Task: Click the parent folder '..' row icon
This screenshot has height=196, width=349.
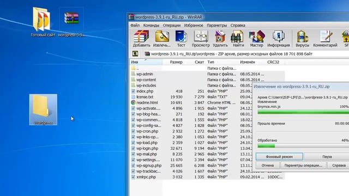Action: [133, 68]
